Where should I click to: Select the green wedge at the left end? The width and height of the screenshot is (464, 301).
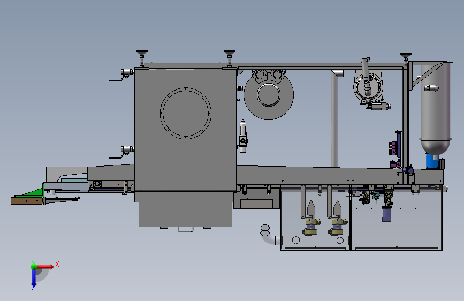(33, 191)
